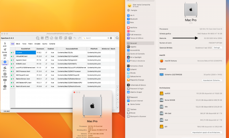Disable RadeonSensor.kext checkbox
The width and height of the screenshot is (229, 138).
[x=46, y=79]
